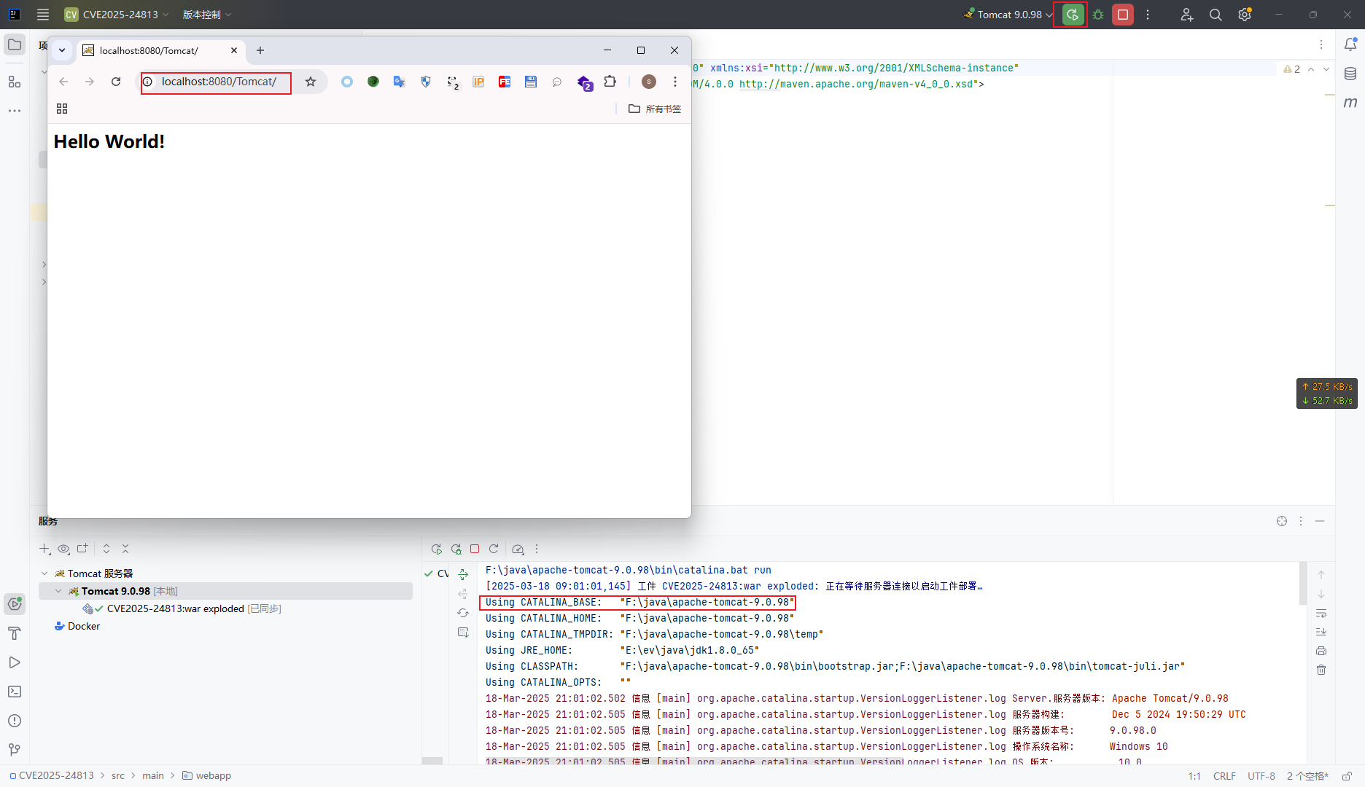
Task: Click shield extension icon in browser toolbar
Action: [x=426, y=82]
